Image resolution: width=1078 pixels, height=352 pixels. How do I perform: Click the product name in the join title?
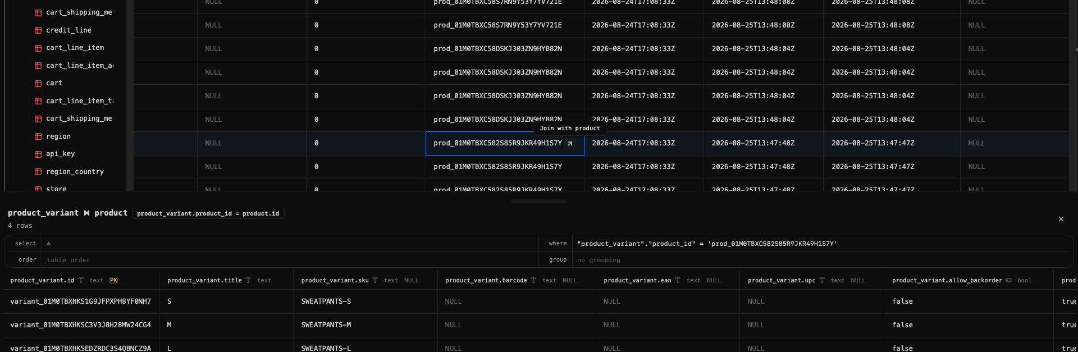(111, 213)
